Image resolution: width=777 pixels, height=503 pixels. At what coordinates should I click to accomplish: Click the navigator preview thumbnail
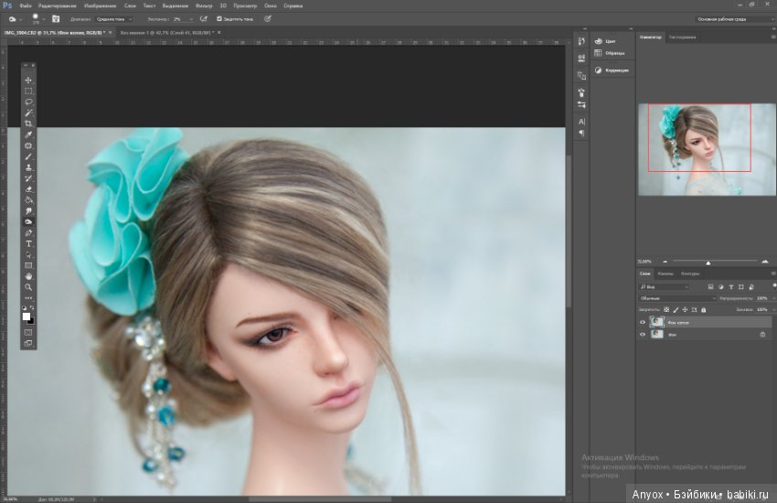pos(707,149)
